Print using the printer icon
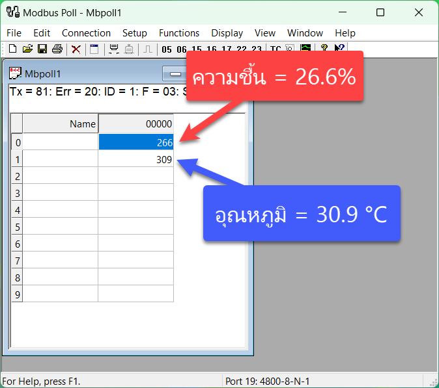The image size is (439, 388). point(57,49)
